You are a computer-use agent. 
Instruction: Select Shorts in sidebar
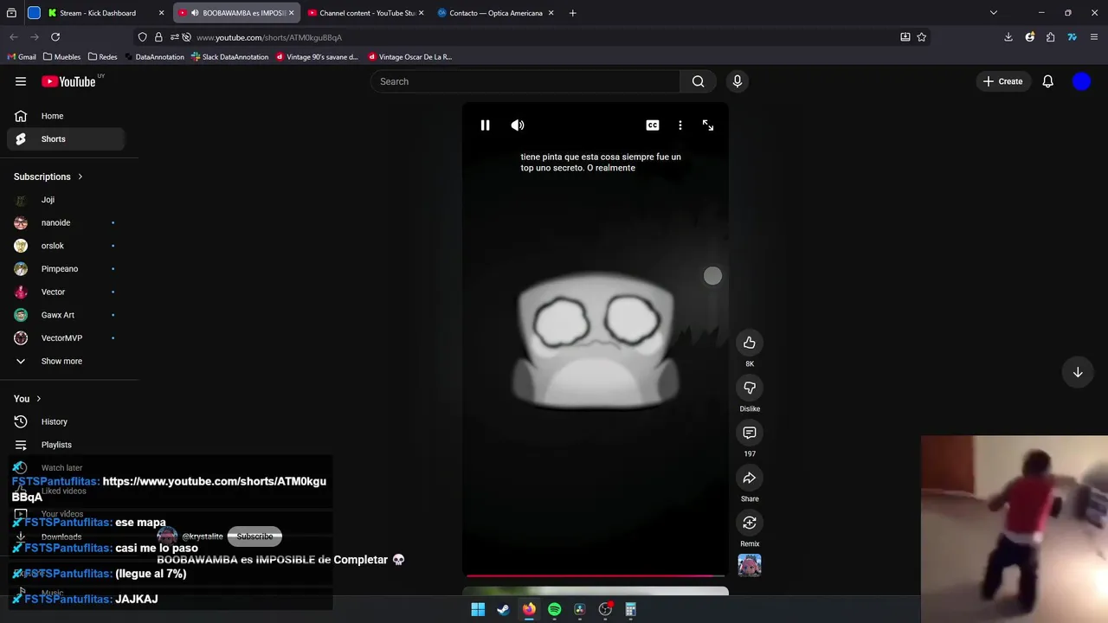66,138
